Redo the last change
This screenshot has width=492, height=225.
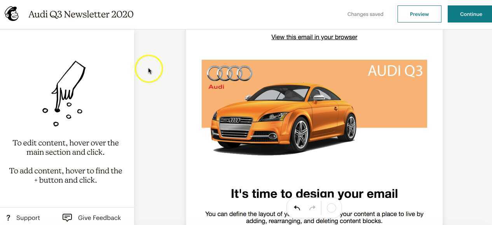point(312,208)
